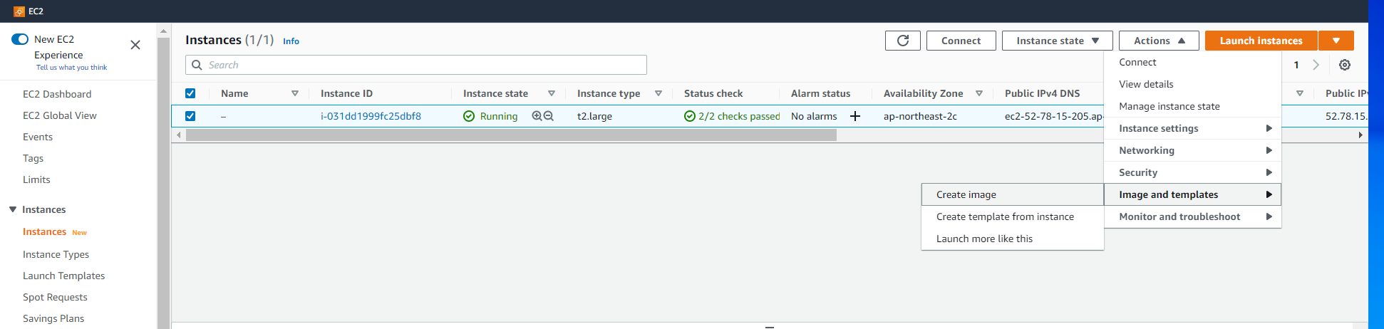Uncheck instance i-031dd1999fc25dbf8 row checkbox

coord(190,116)
